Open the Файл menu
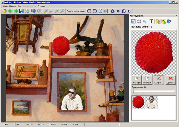 [x=5, y=6]
